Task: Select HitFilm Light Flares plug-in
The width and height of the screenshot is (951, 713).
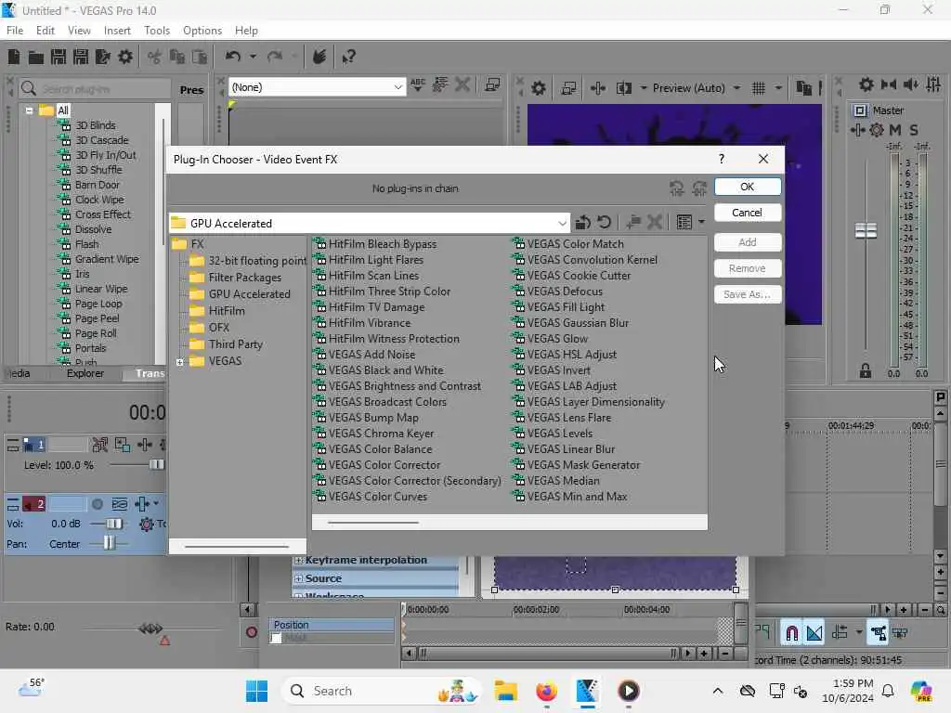Action: click(375, 260)
